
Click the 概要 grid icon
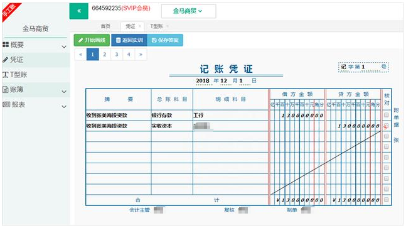coord(6,45)
